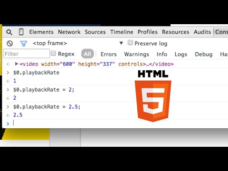Filter console by Warnings
The image size is (228, 171).
137,54
